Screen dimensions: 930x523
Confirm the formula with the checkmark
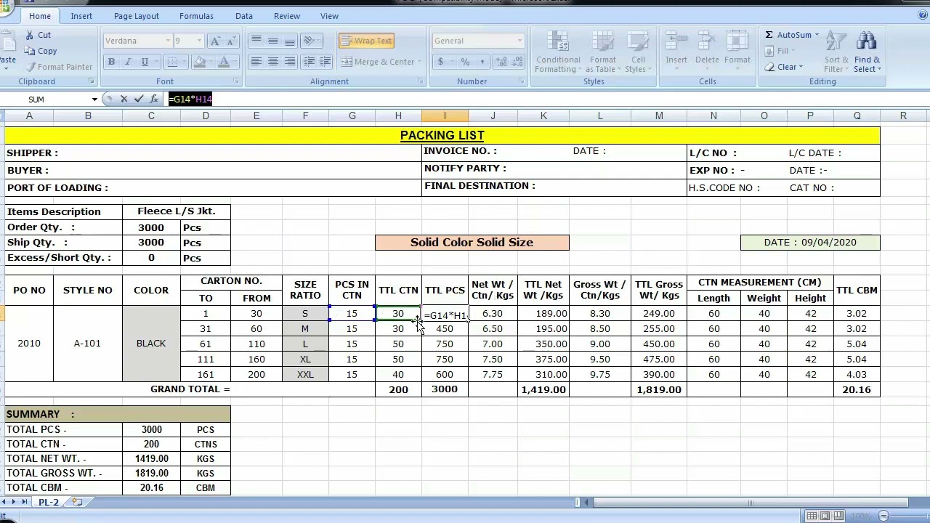139,99
